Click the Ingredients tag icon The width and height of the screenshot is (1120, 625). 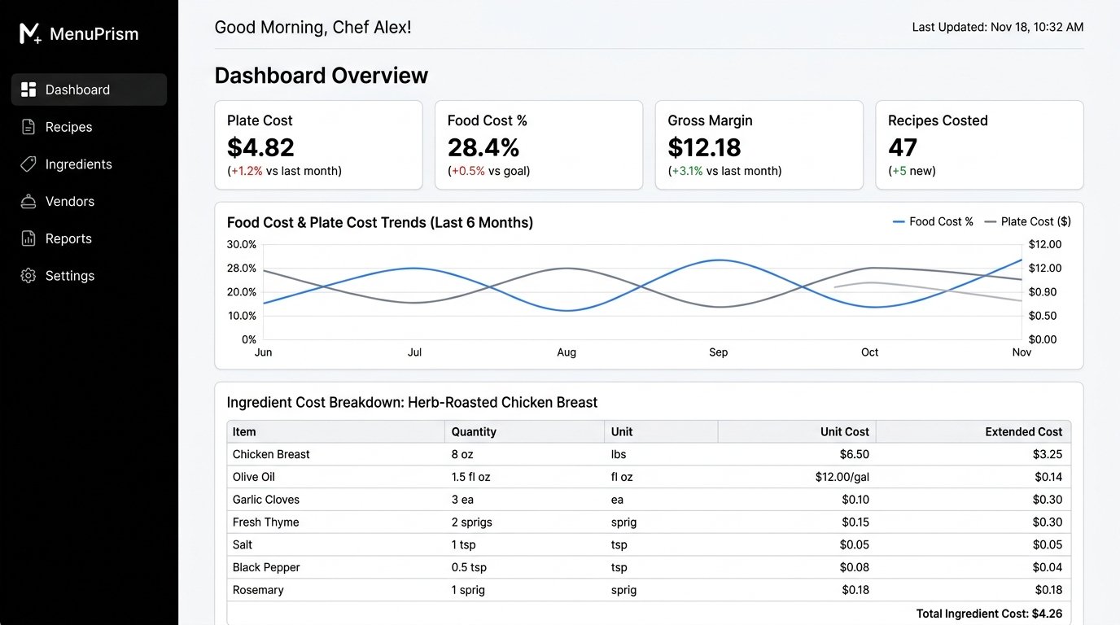click(x=28, y=164)
